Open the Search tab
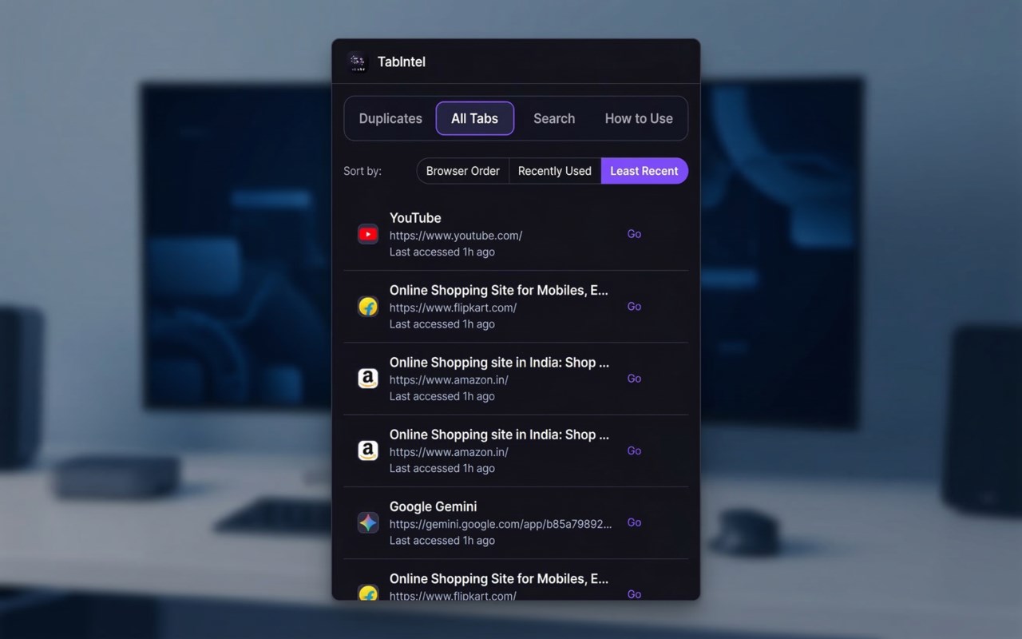Screen dimensions: 1022x639 tap(554, 118)
